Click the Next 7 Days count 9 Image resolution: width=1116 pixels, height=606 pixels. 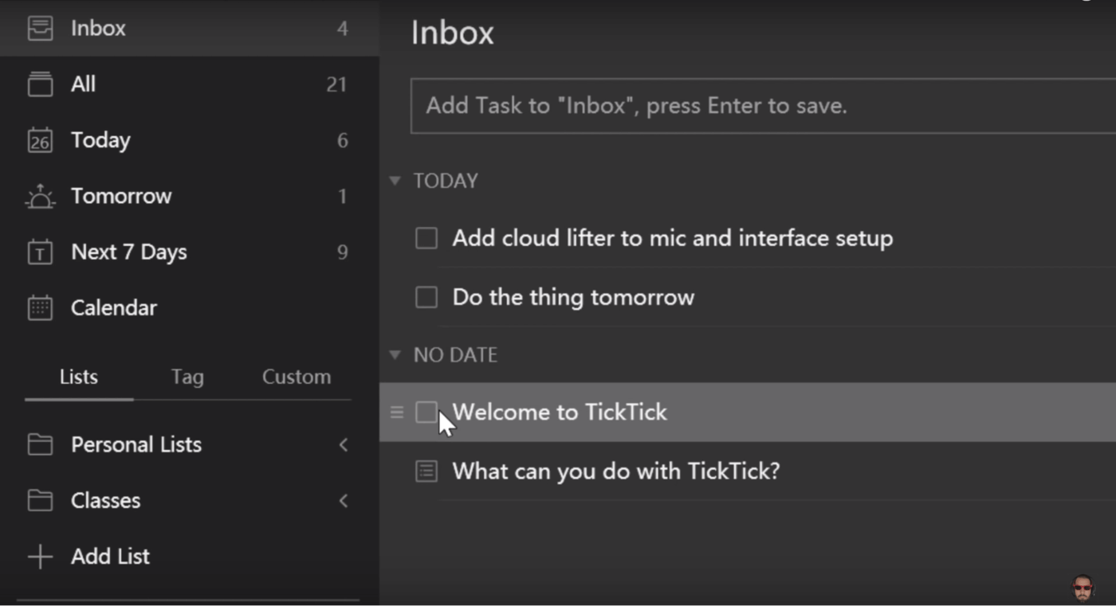pyautogui.click(x=342, y=252)
